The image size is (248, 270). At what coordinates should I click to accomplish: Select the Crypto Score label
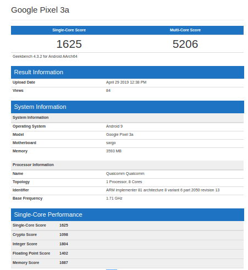click(25, 235)
